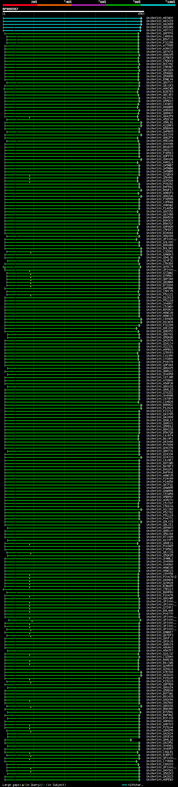Select the label UniRef100_Q9FPT8
Image resolution: width=178 pixels, height=787 pixels.
pos(159,156)
